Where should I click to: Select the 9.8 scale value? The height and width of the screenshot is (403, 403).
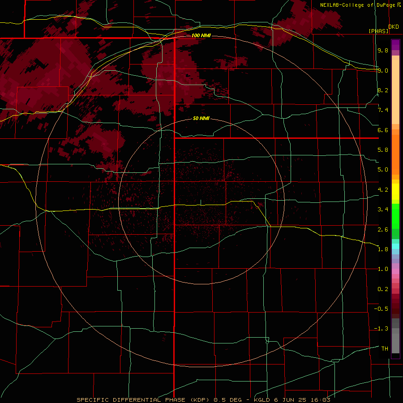click(383, 50)
